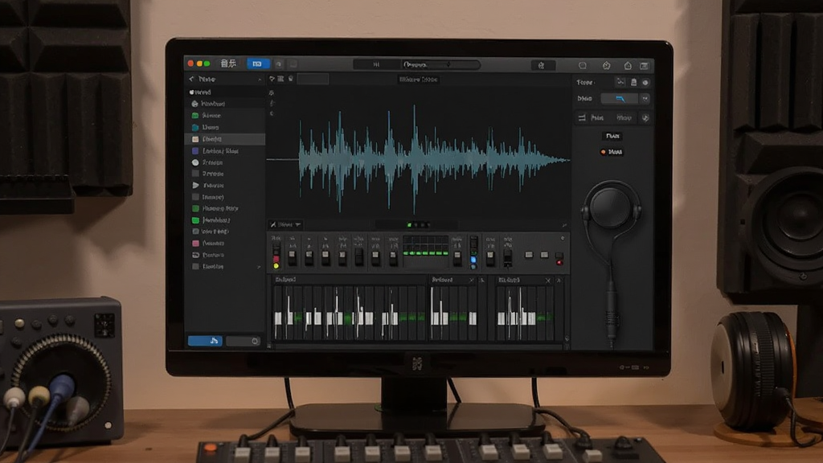Click the top icon in the strip left of the waveform

pos(272,93)
